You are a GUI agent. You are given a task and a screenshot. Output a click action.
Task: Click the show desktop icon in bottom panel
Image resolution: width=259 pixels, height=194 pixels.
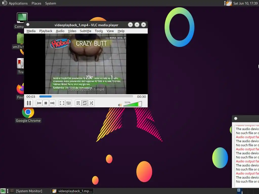pyautogui.click(x=3, y=191)
